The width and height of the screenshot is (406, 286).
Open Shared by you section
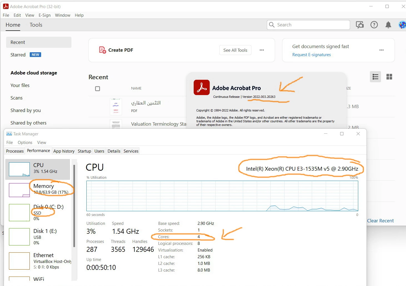pyautogui.click(x=26, y=110)
